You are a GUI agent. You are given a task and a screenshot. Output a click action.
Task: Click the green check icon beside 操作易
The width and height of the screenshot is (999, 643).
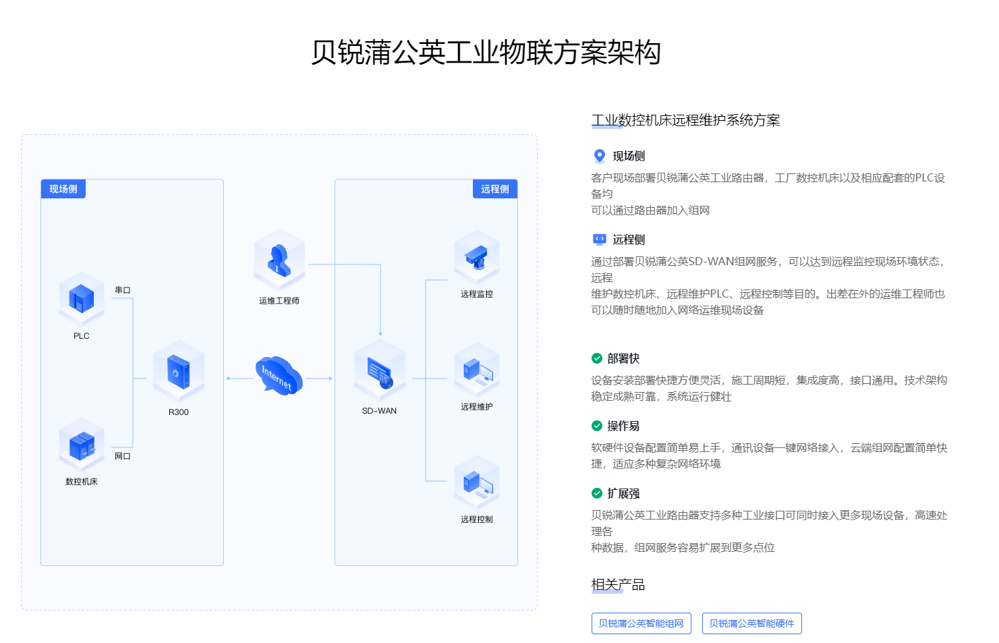(x=597, y=426)
